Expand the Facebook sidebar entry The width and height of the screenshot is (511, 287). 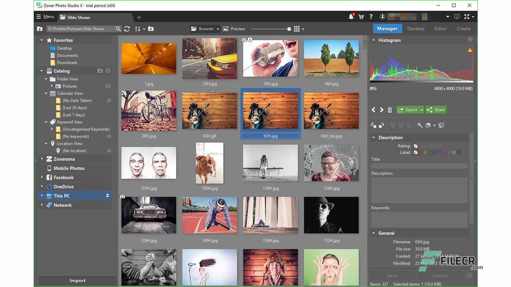42,177
